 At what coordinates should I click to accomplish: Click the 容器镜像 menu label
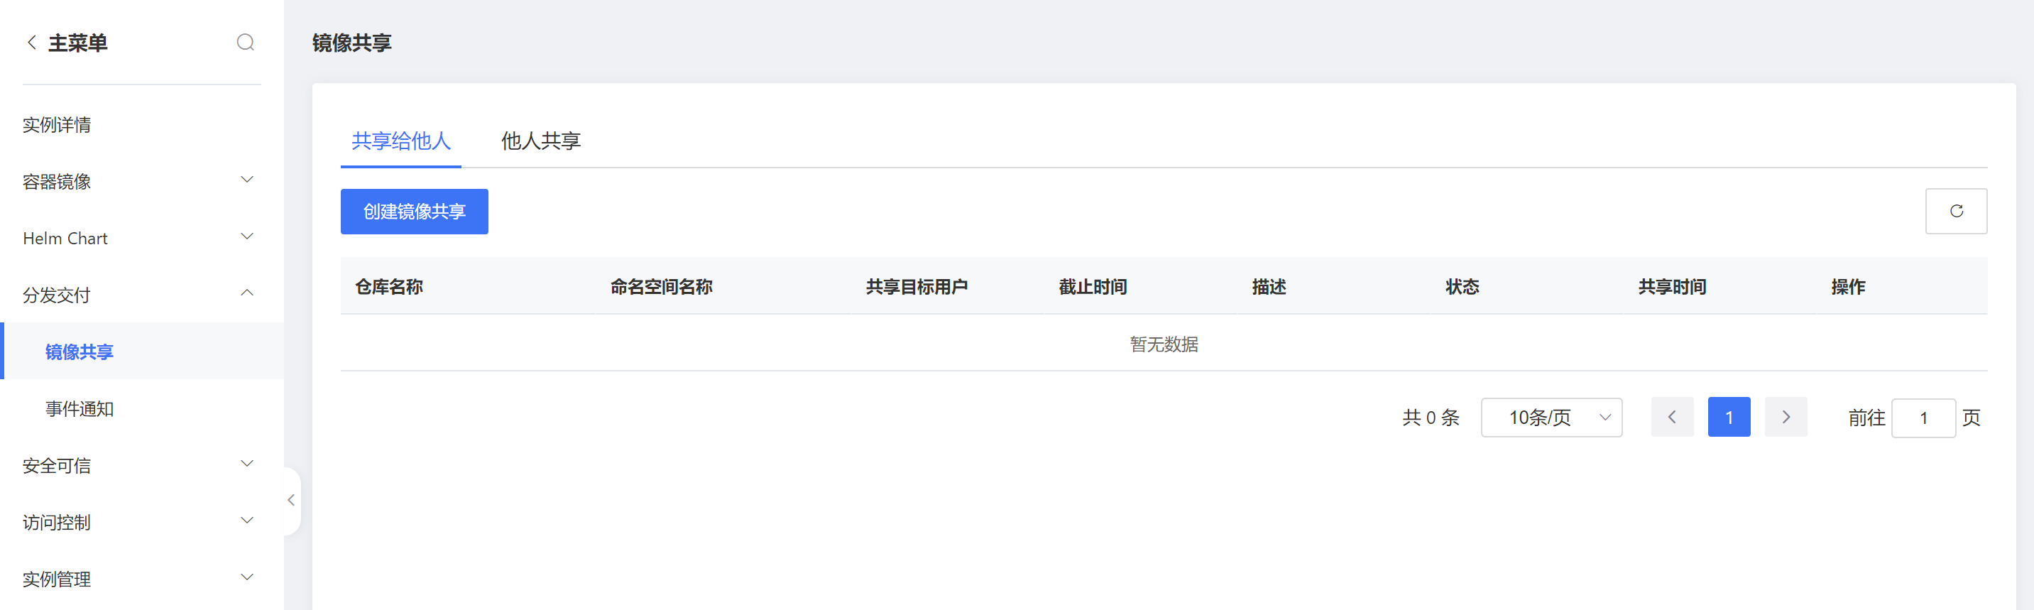[x=57, y=182]
